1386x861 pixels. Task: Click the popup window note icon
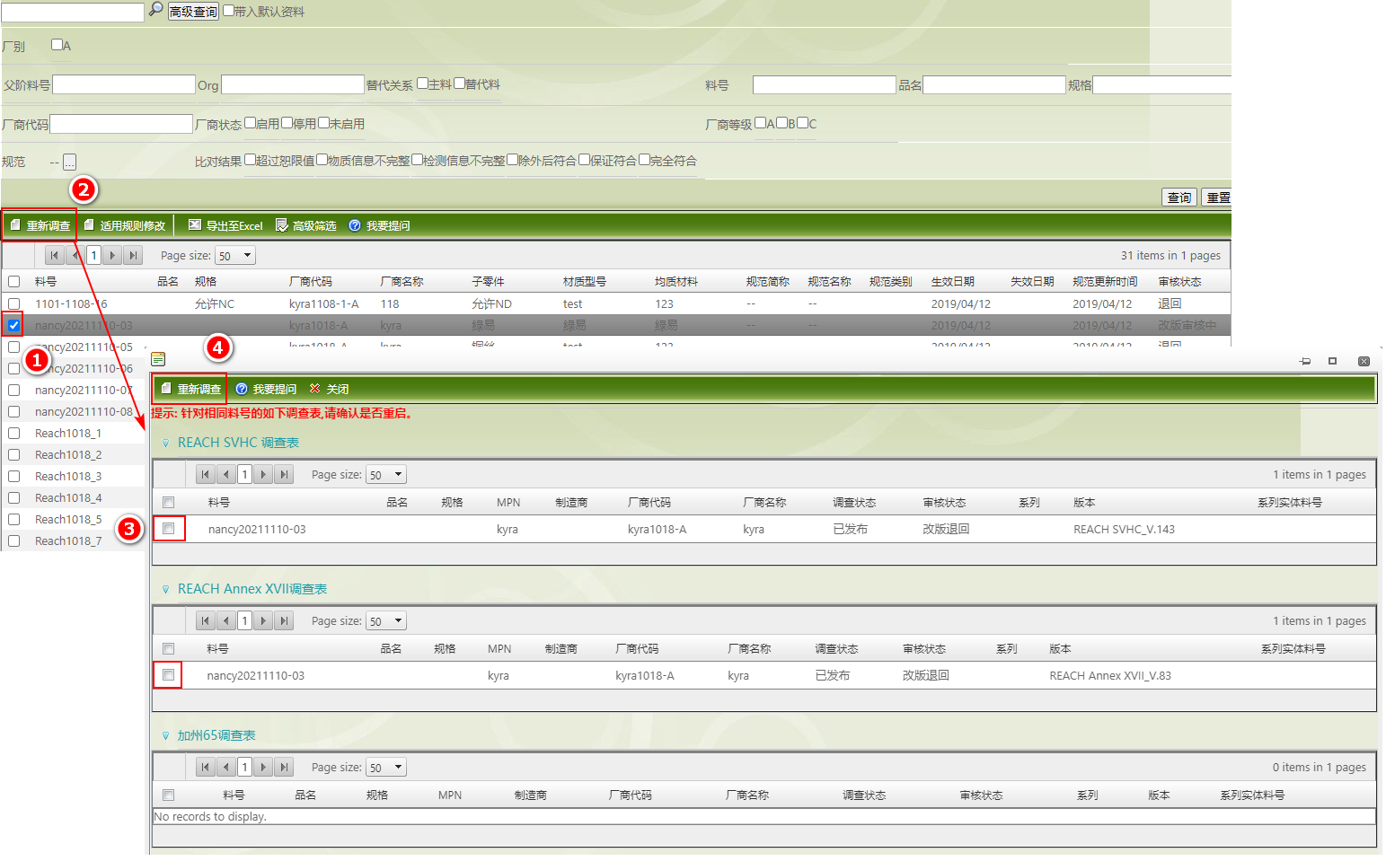158,359
